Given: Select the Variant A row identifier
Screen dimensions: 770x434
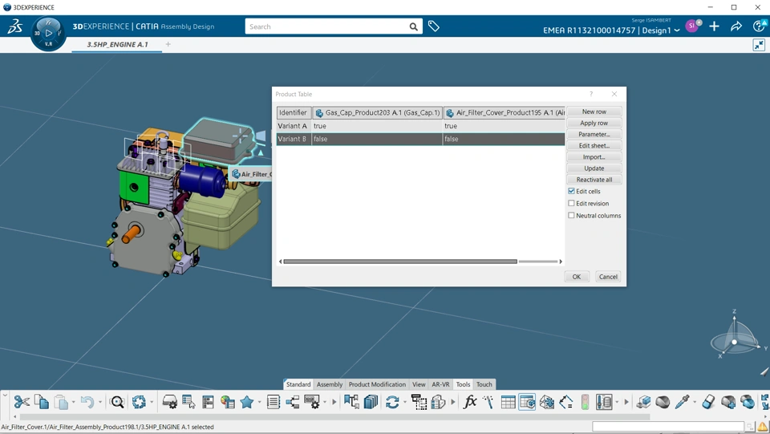Looking at the screenshot, I should point(293,126).
